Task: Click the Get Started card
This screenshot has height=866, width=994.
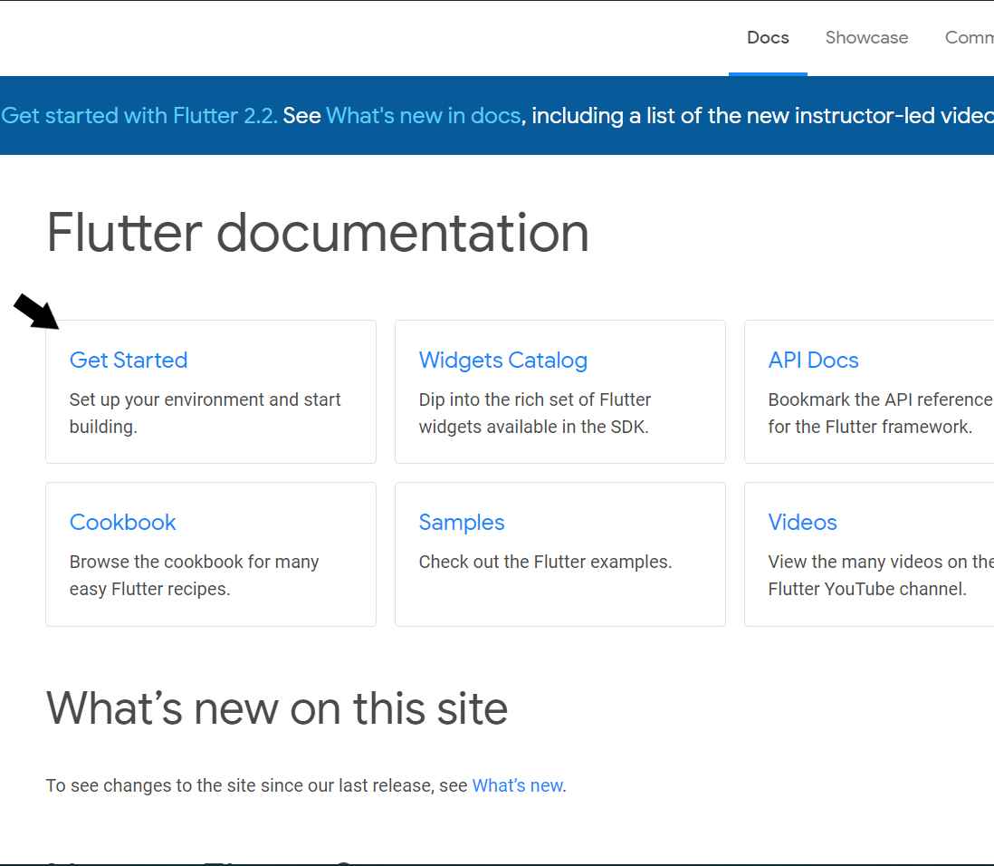Action: click(210, 391)
